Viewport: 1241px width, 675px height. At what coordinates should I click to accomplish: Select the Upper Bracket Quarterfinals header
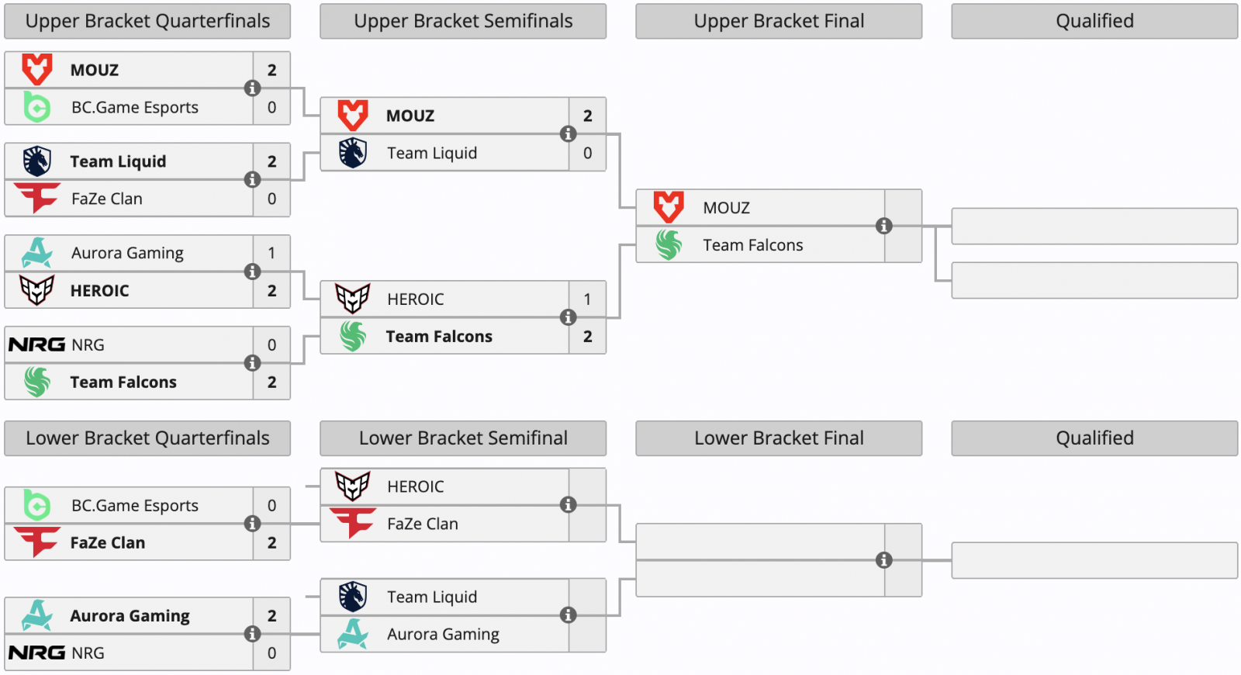(147, 21)
